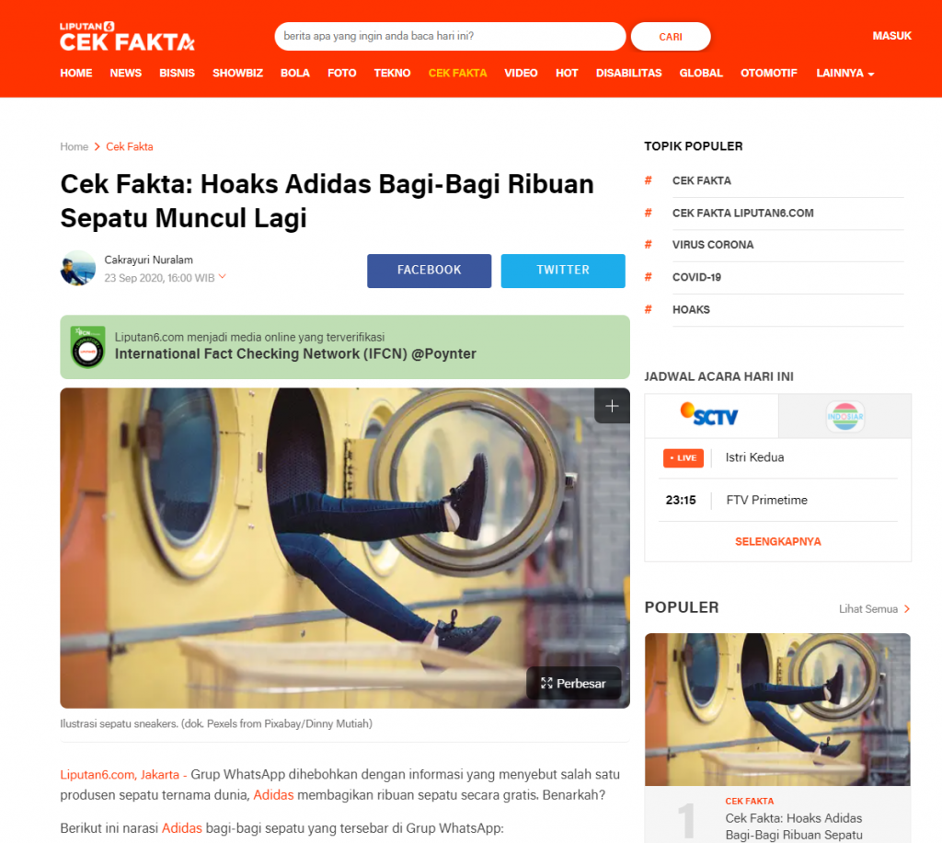942x843 pixels.
Task: Open the popular article thumbnail image
Action: (x=777, y=709)
